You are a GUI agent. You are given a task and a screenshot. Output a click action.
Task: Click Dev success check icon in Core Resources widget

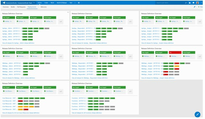coord(4,91)
